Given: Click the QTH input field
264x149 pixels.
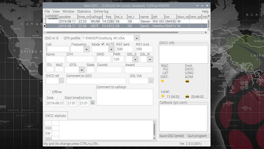Looking at the screenshot, I should 80,59.
